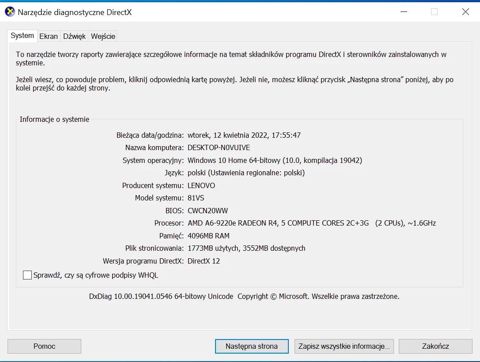Enable the WHQL digital signatures checkbox

(27, 275)
